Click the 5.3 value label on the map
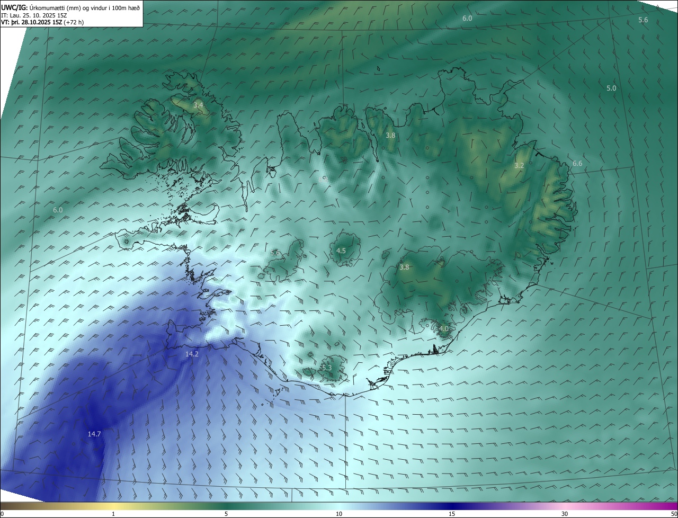This screenshot has width=678, height=518. pyautogui.click(x=326, y=368)
